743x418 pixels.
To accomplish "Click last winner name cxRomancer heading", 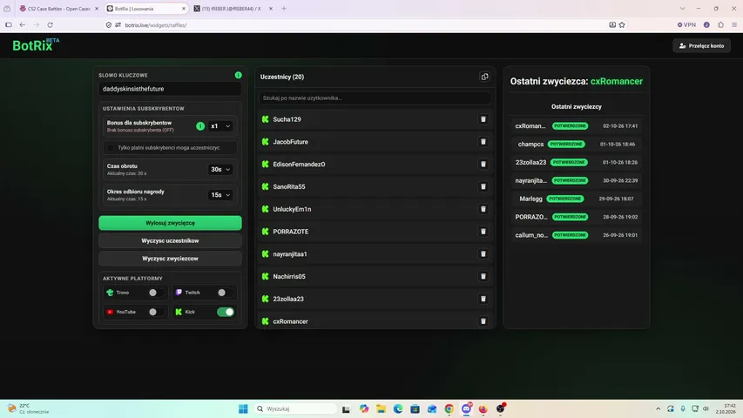I will [x=617, y=82].
